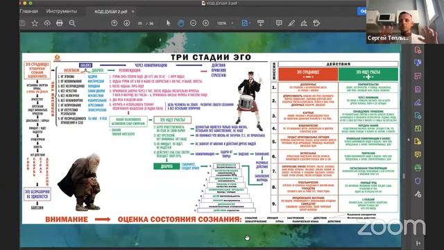Click the Сергей Теплы... participant video thumbnail

[405, 22]
